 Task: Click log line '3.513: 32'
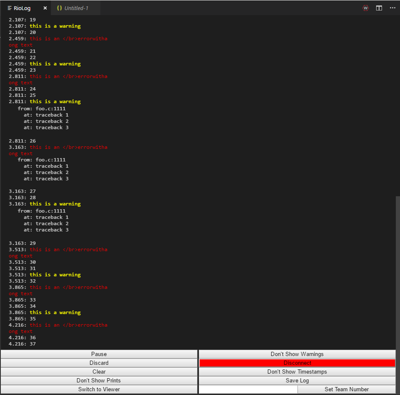click(22, 281)
